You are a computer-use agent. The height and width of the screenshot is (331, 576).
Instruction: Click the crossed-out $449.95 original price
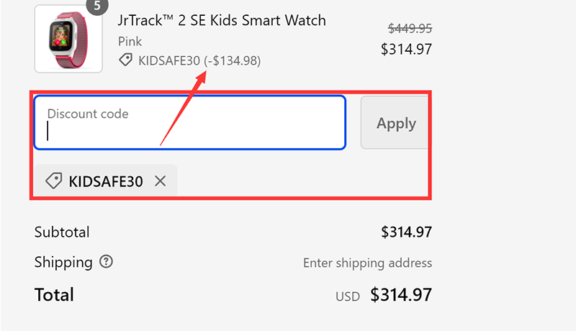click(410, 28)
